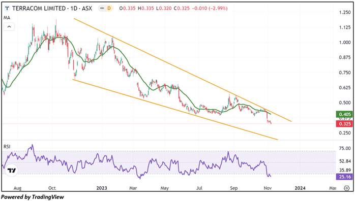This screenshot has width=355, height=201.
Task: Click the 1.250 price axis label
Action: click(x=345, y=12)
